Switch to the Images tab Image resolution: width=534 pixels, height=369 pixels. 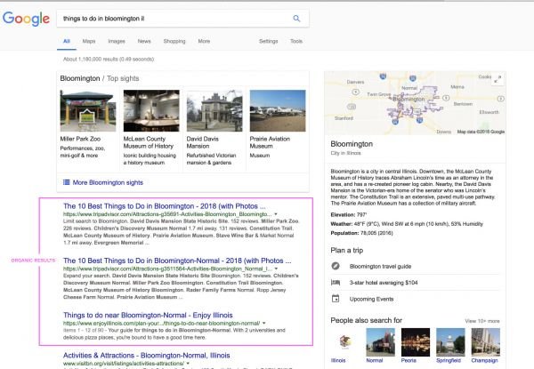pos(117,41)
